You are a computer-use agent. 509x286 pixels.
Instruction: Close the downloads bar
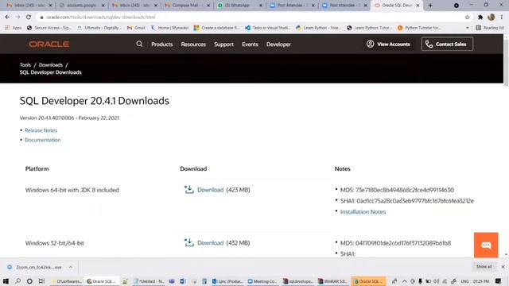[x=503, y=267]
